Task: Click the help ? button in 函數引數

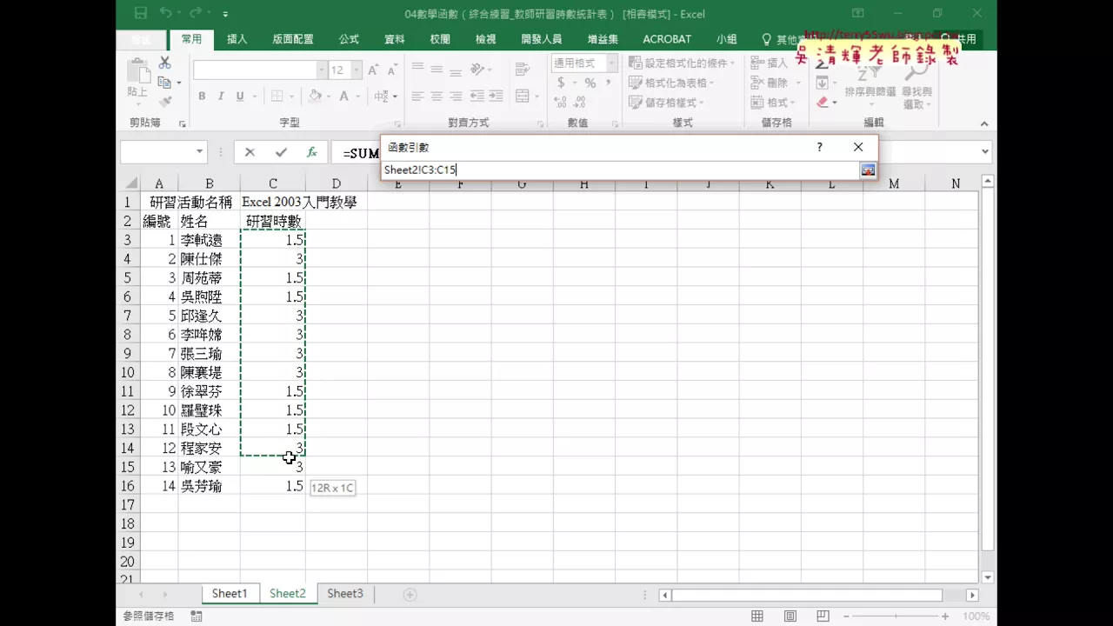Action: click(x=819, y=148)
